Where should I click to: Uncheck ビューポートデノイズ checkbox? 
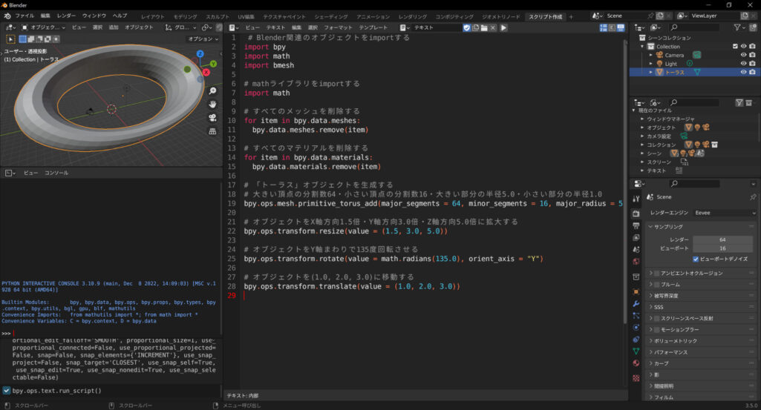(696, 259)
